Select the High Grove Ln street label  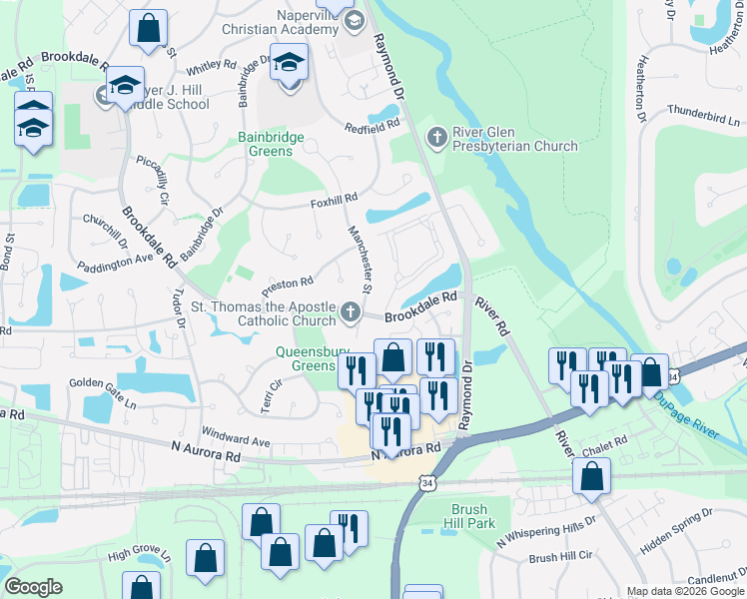(140, 553)
